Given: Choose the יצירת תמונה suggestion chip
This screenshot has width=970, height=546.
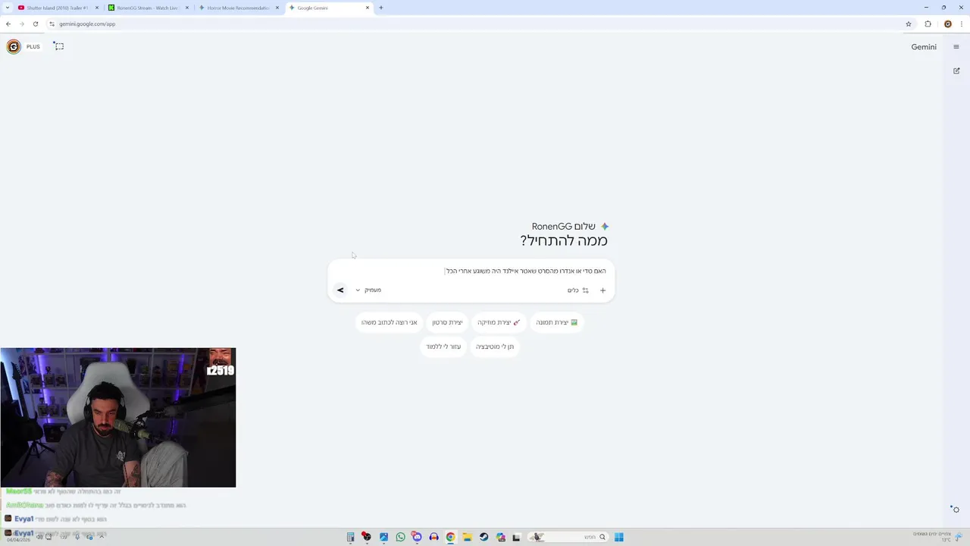Looking at the screenshot, I should pos(557,322).
